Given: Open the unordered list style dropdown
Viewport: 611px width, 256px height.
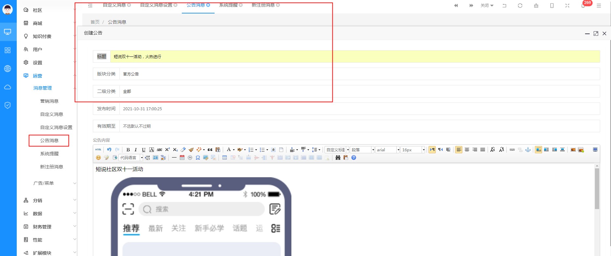Looking at the screenshot, I should (267, 150).
